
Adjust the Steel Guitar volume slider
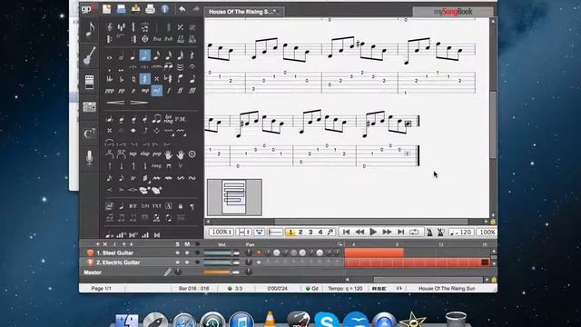point(222,253)
